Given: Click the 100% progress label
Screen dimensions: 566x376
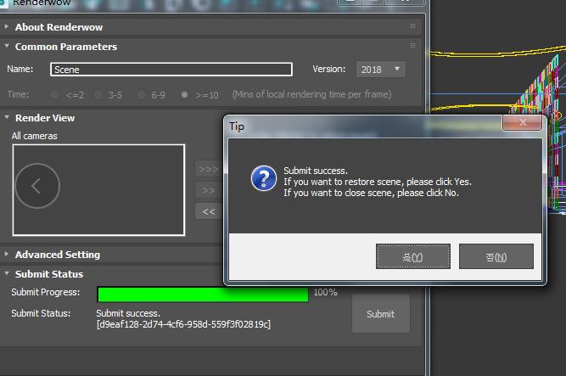Looking at the screenshot, I should [x=325, y=292].
